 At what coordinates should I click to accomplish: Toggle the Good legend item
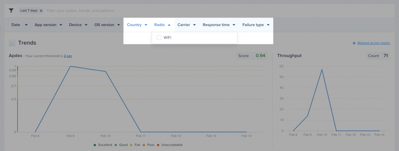[x=121, y=145]
